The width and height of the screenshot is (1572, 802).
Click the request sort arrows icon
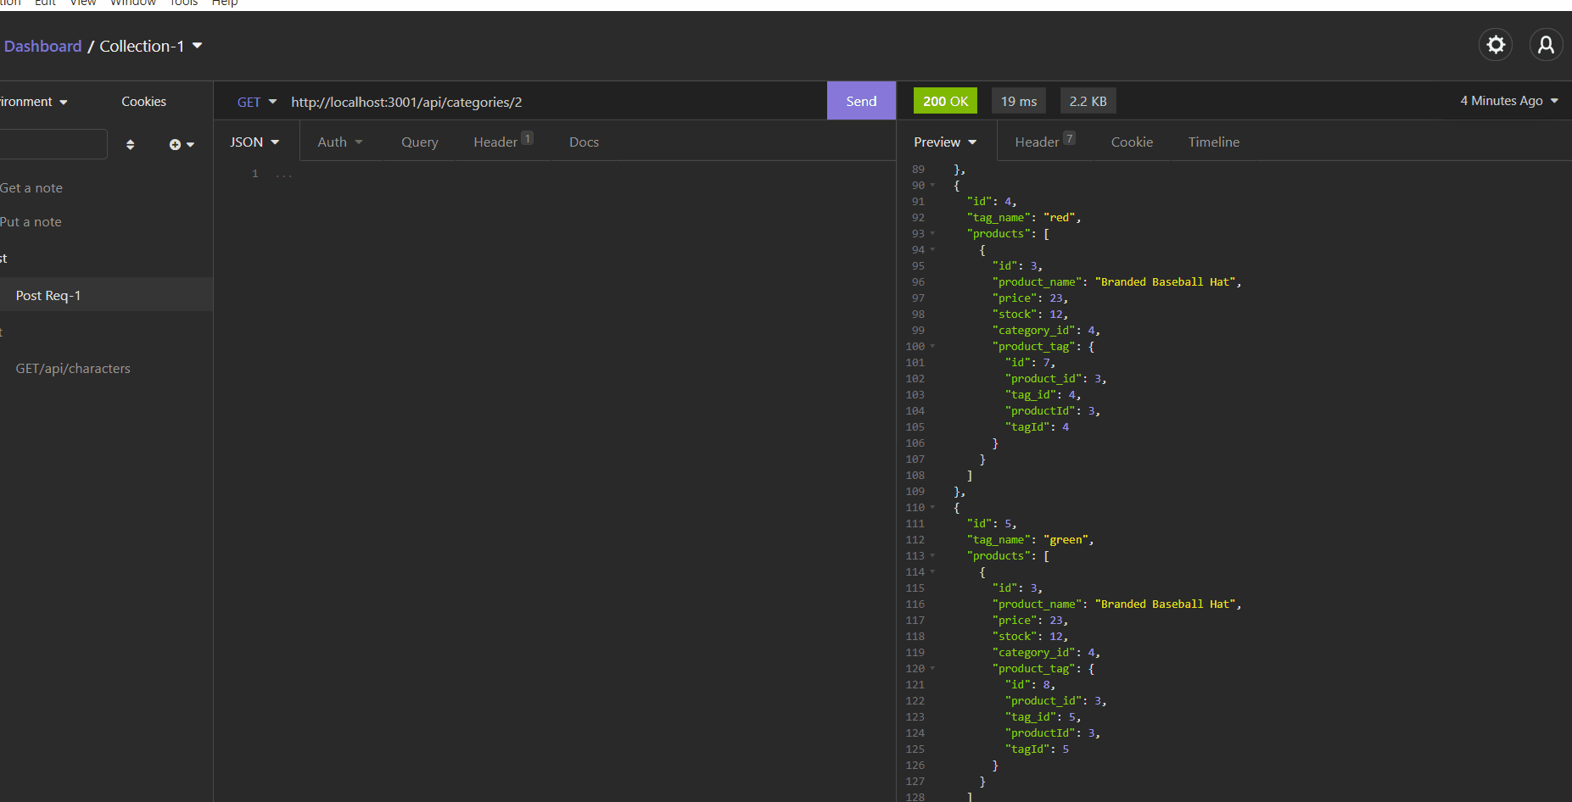(x=131, y=144)
